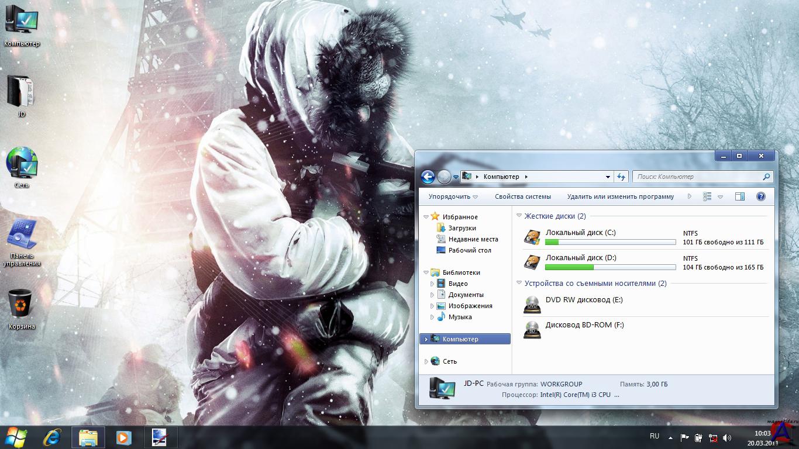
Task: Open Корзина recycle bin on desktop
Action: pyautogui.click(x=22, y=307)
